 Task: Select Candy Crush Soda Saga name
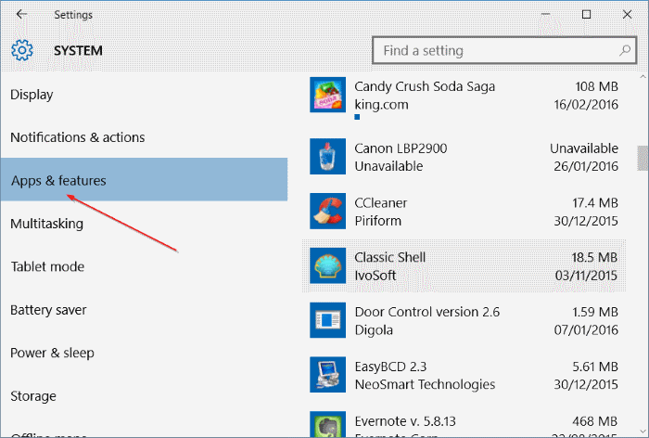click(425, 86)
